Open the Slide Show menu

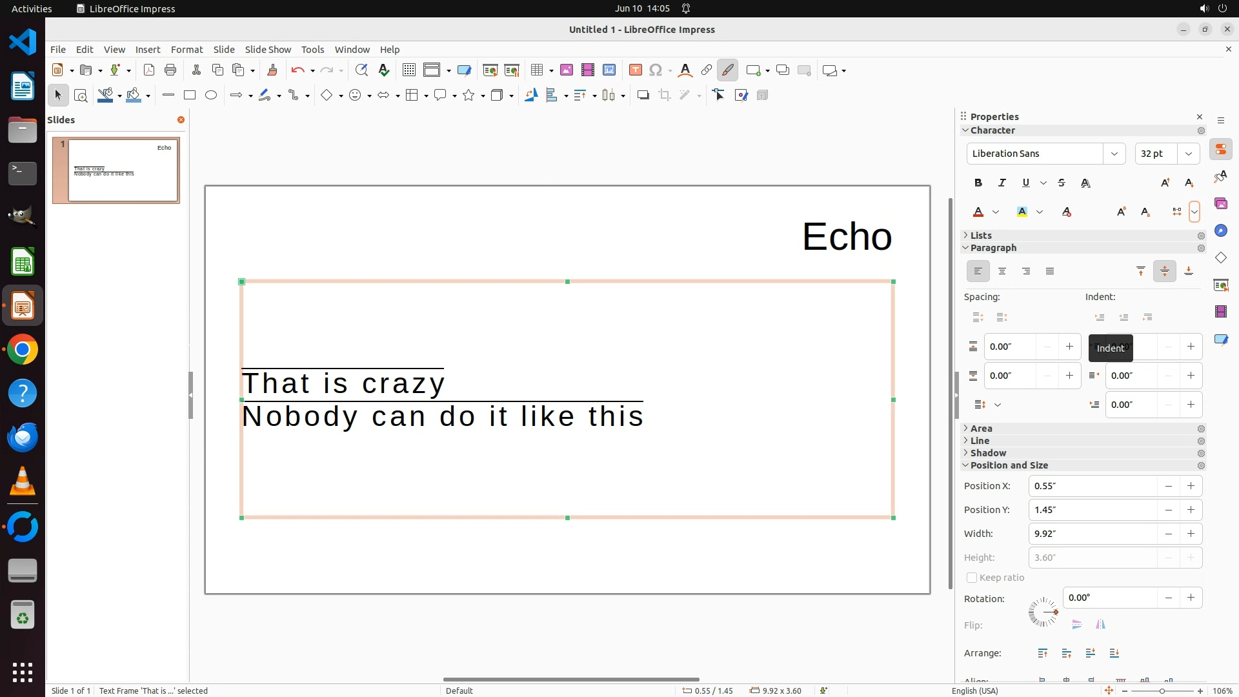point(268,50)
